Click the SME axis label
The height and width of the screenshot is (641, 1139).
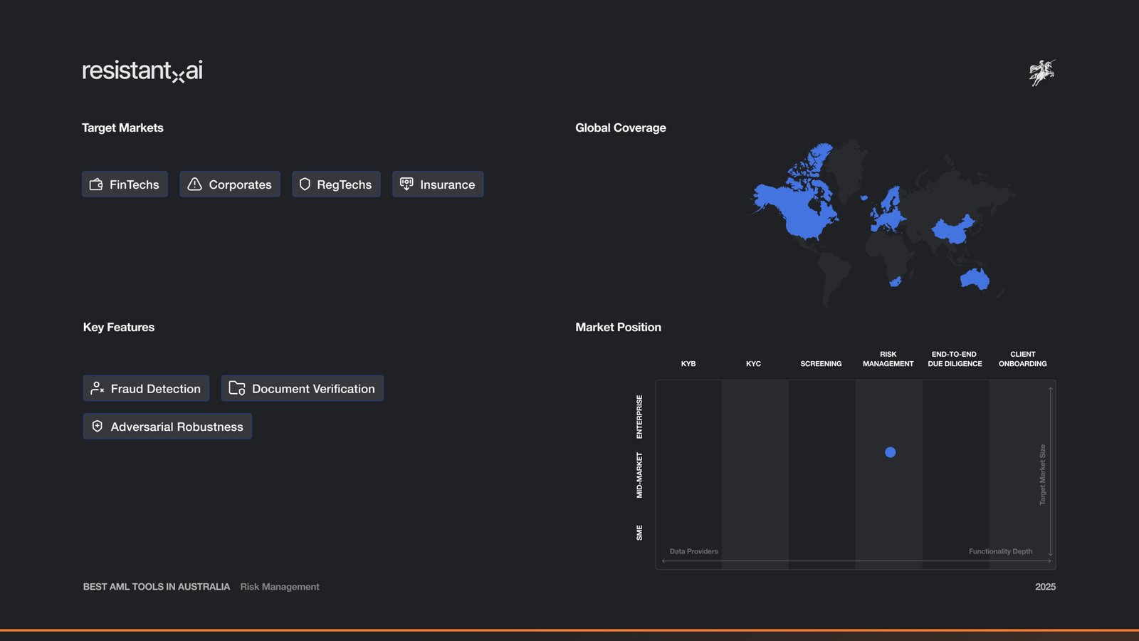pos(639,533)
